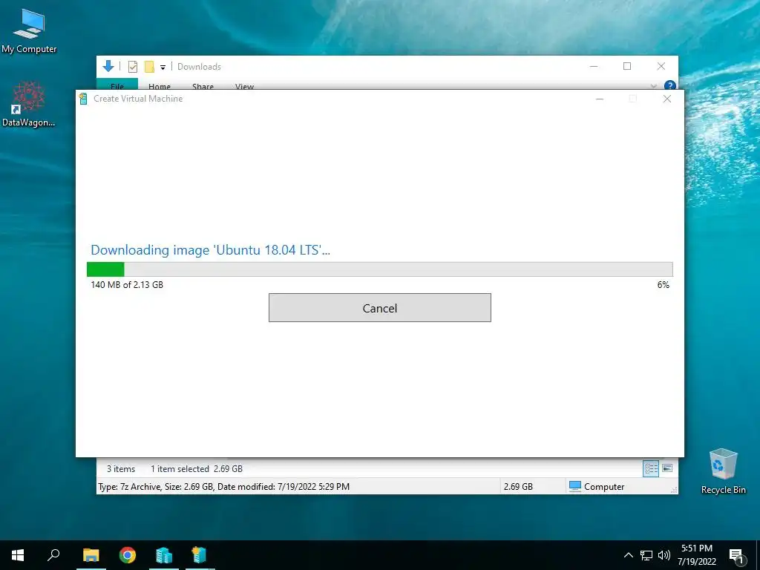Expand the Quick Access Toolbar dropdown arrow

[163, 67]
